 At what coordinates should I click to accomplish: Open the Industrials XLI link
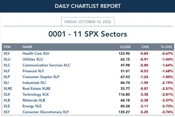click(x=34, y=83)
